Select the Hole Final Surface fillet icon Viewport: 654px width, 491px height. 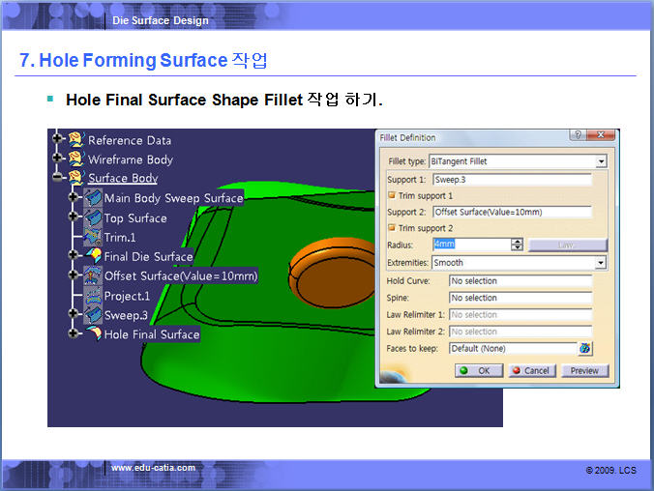tap(93, 334)
